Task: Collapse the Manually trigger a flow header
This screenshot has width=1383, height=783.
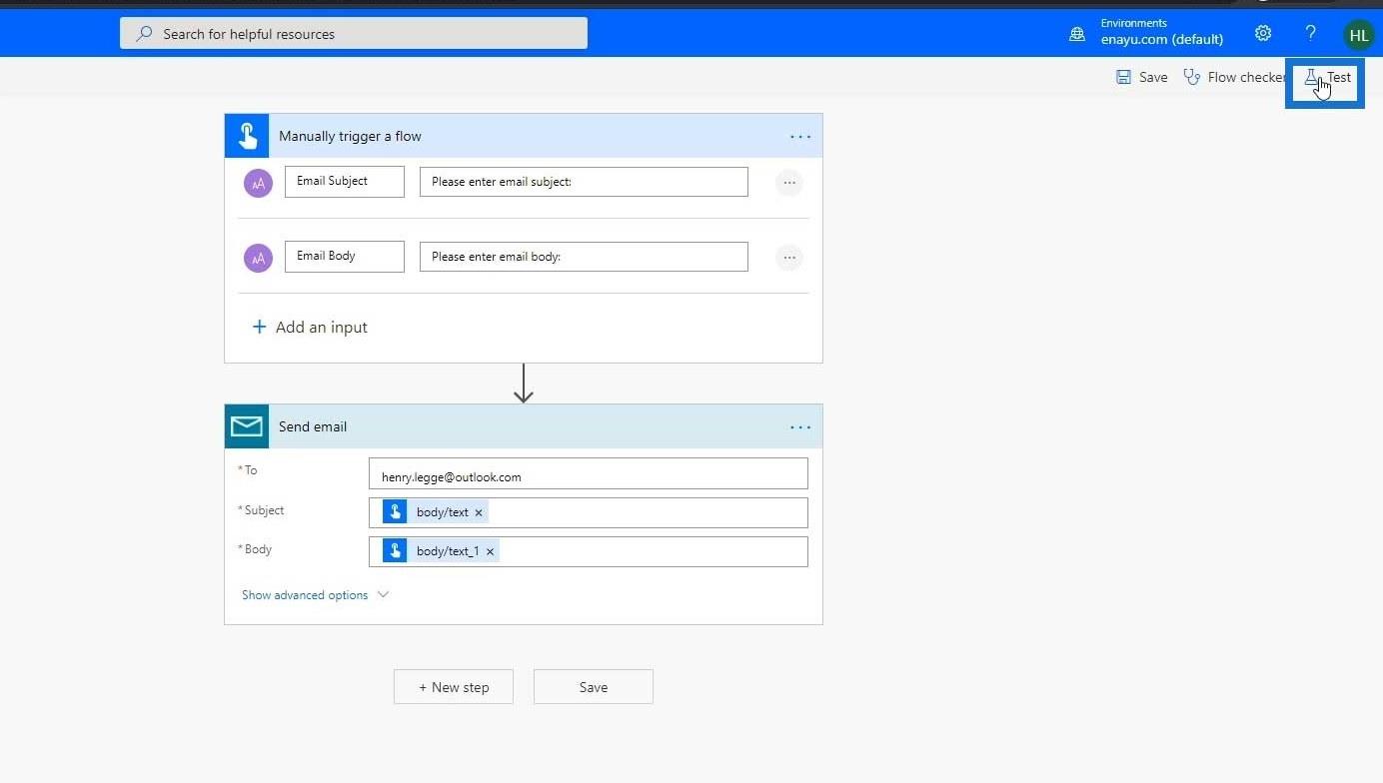Action: pyautogui.click(x=524, y=136)
